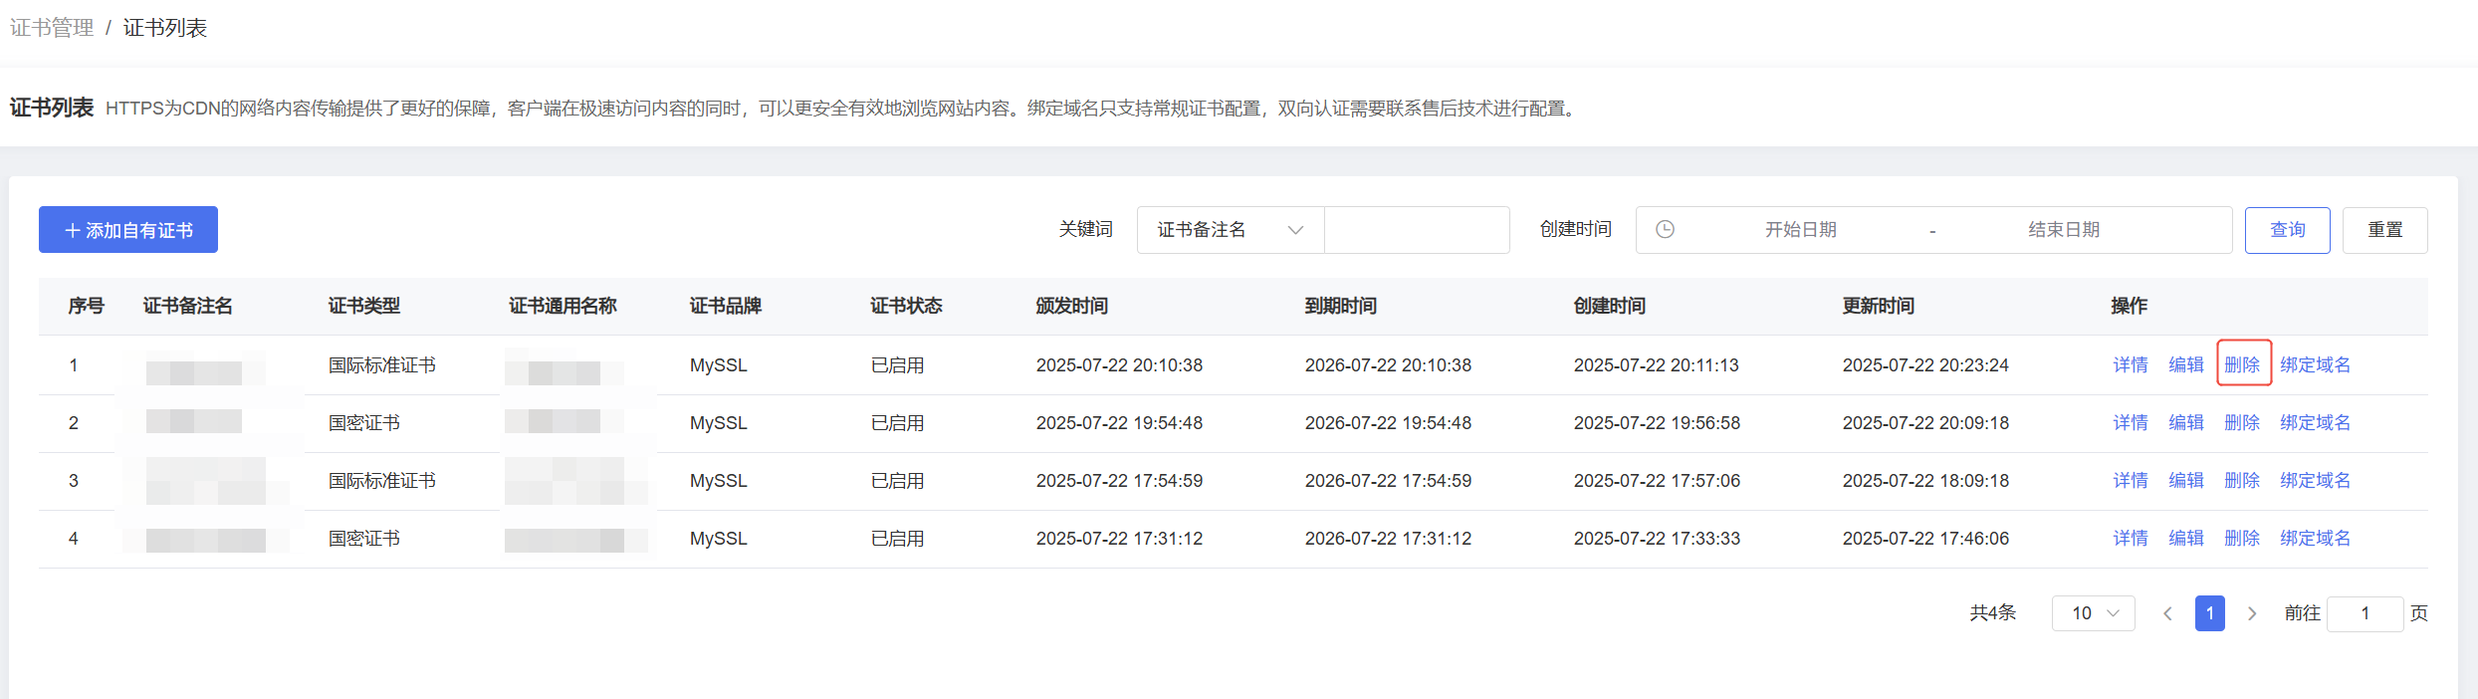Go to previous page with left chevron
The image size is (2478, 699).
(2167, 613)
